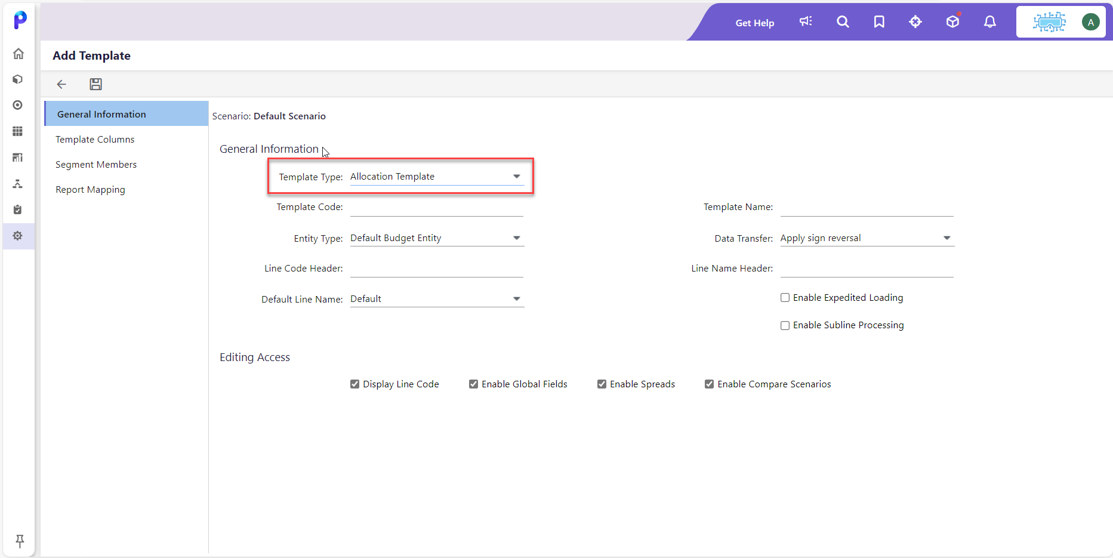Screen dimensions: 1113x558
Task: Click the Planful logo icon
Action: (x=20, y=20)
